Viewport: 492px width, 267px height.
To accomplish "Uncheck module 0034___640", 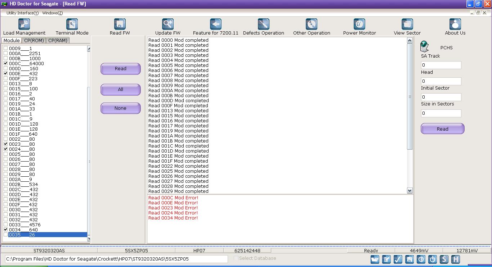I will [x=5, y=230].
